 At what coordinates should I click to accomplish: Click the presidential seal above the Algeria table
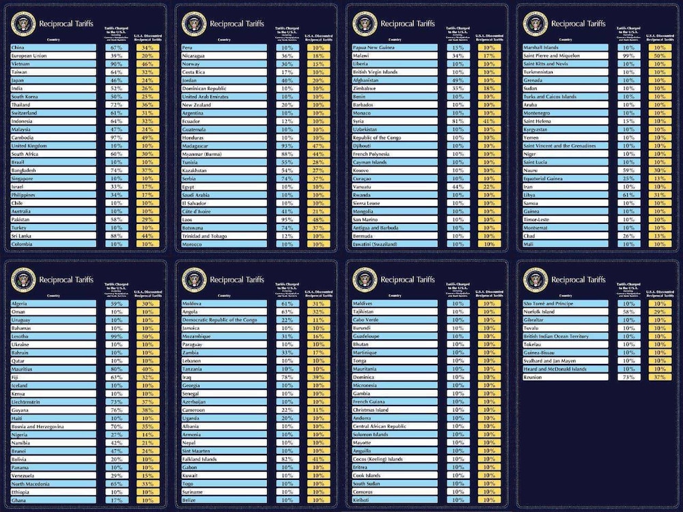23,280
